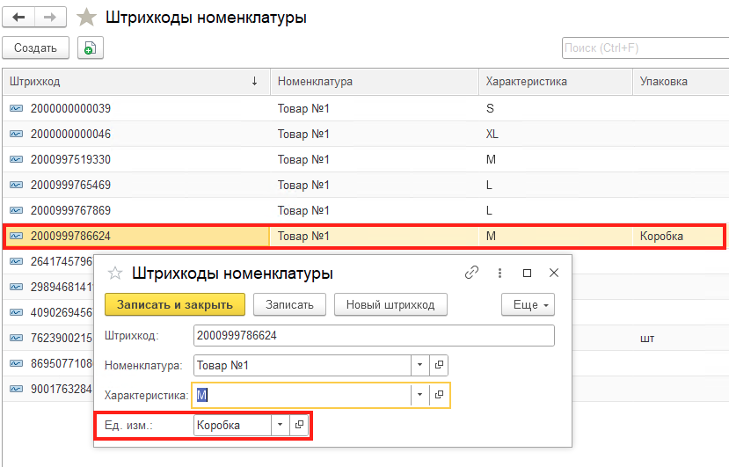729x467 pixels.
Task: Go forward with the right arrow button
Action: [x=50, y=18]
